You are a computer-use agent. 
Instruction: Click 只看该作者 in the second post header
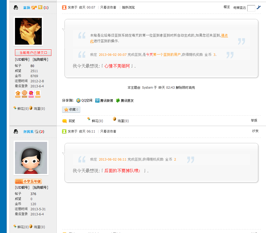pyautogui.click(x=108, y=131)
